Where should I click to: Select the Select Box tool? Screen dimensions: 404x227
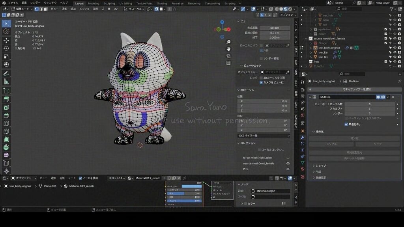coord(6,24)
